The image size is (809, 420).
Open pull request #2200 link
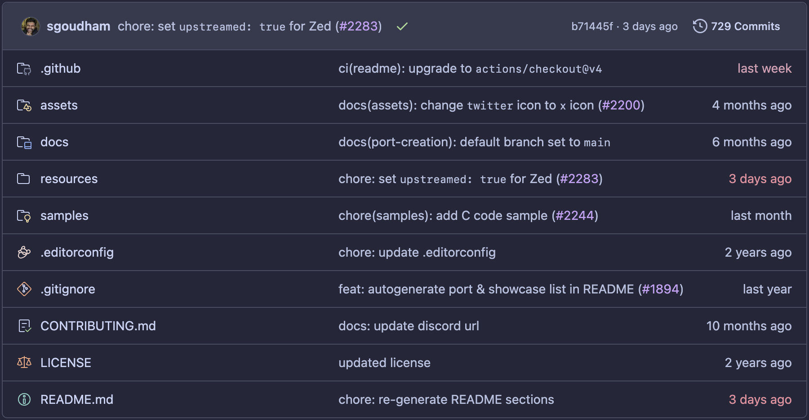[621, 105]
